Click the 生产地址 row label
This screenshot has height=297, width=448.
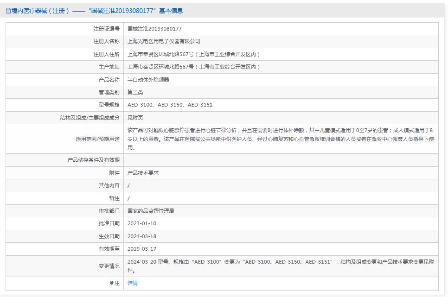[x=109, y=67]
